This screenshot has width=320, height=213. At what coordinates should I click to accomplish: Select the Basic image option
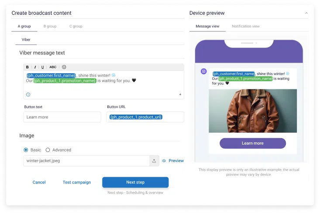coord(26,150)
